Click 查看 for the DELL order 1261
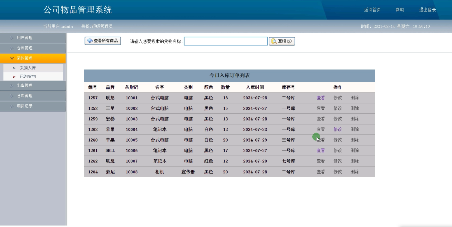Screen dimensions: 452x227 (x=321, y=151)
